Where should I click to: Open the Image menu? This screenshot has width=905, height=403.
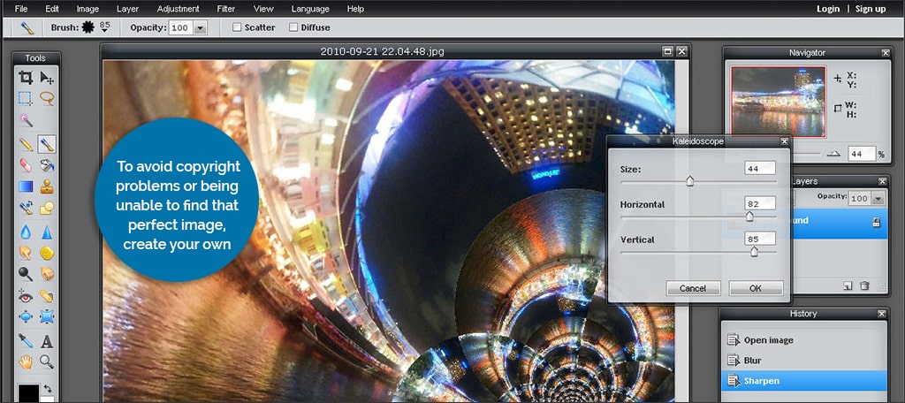click(87, 9)
